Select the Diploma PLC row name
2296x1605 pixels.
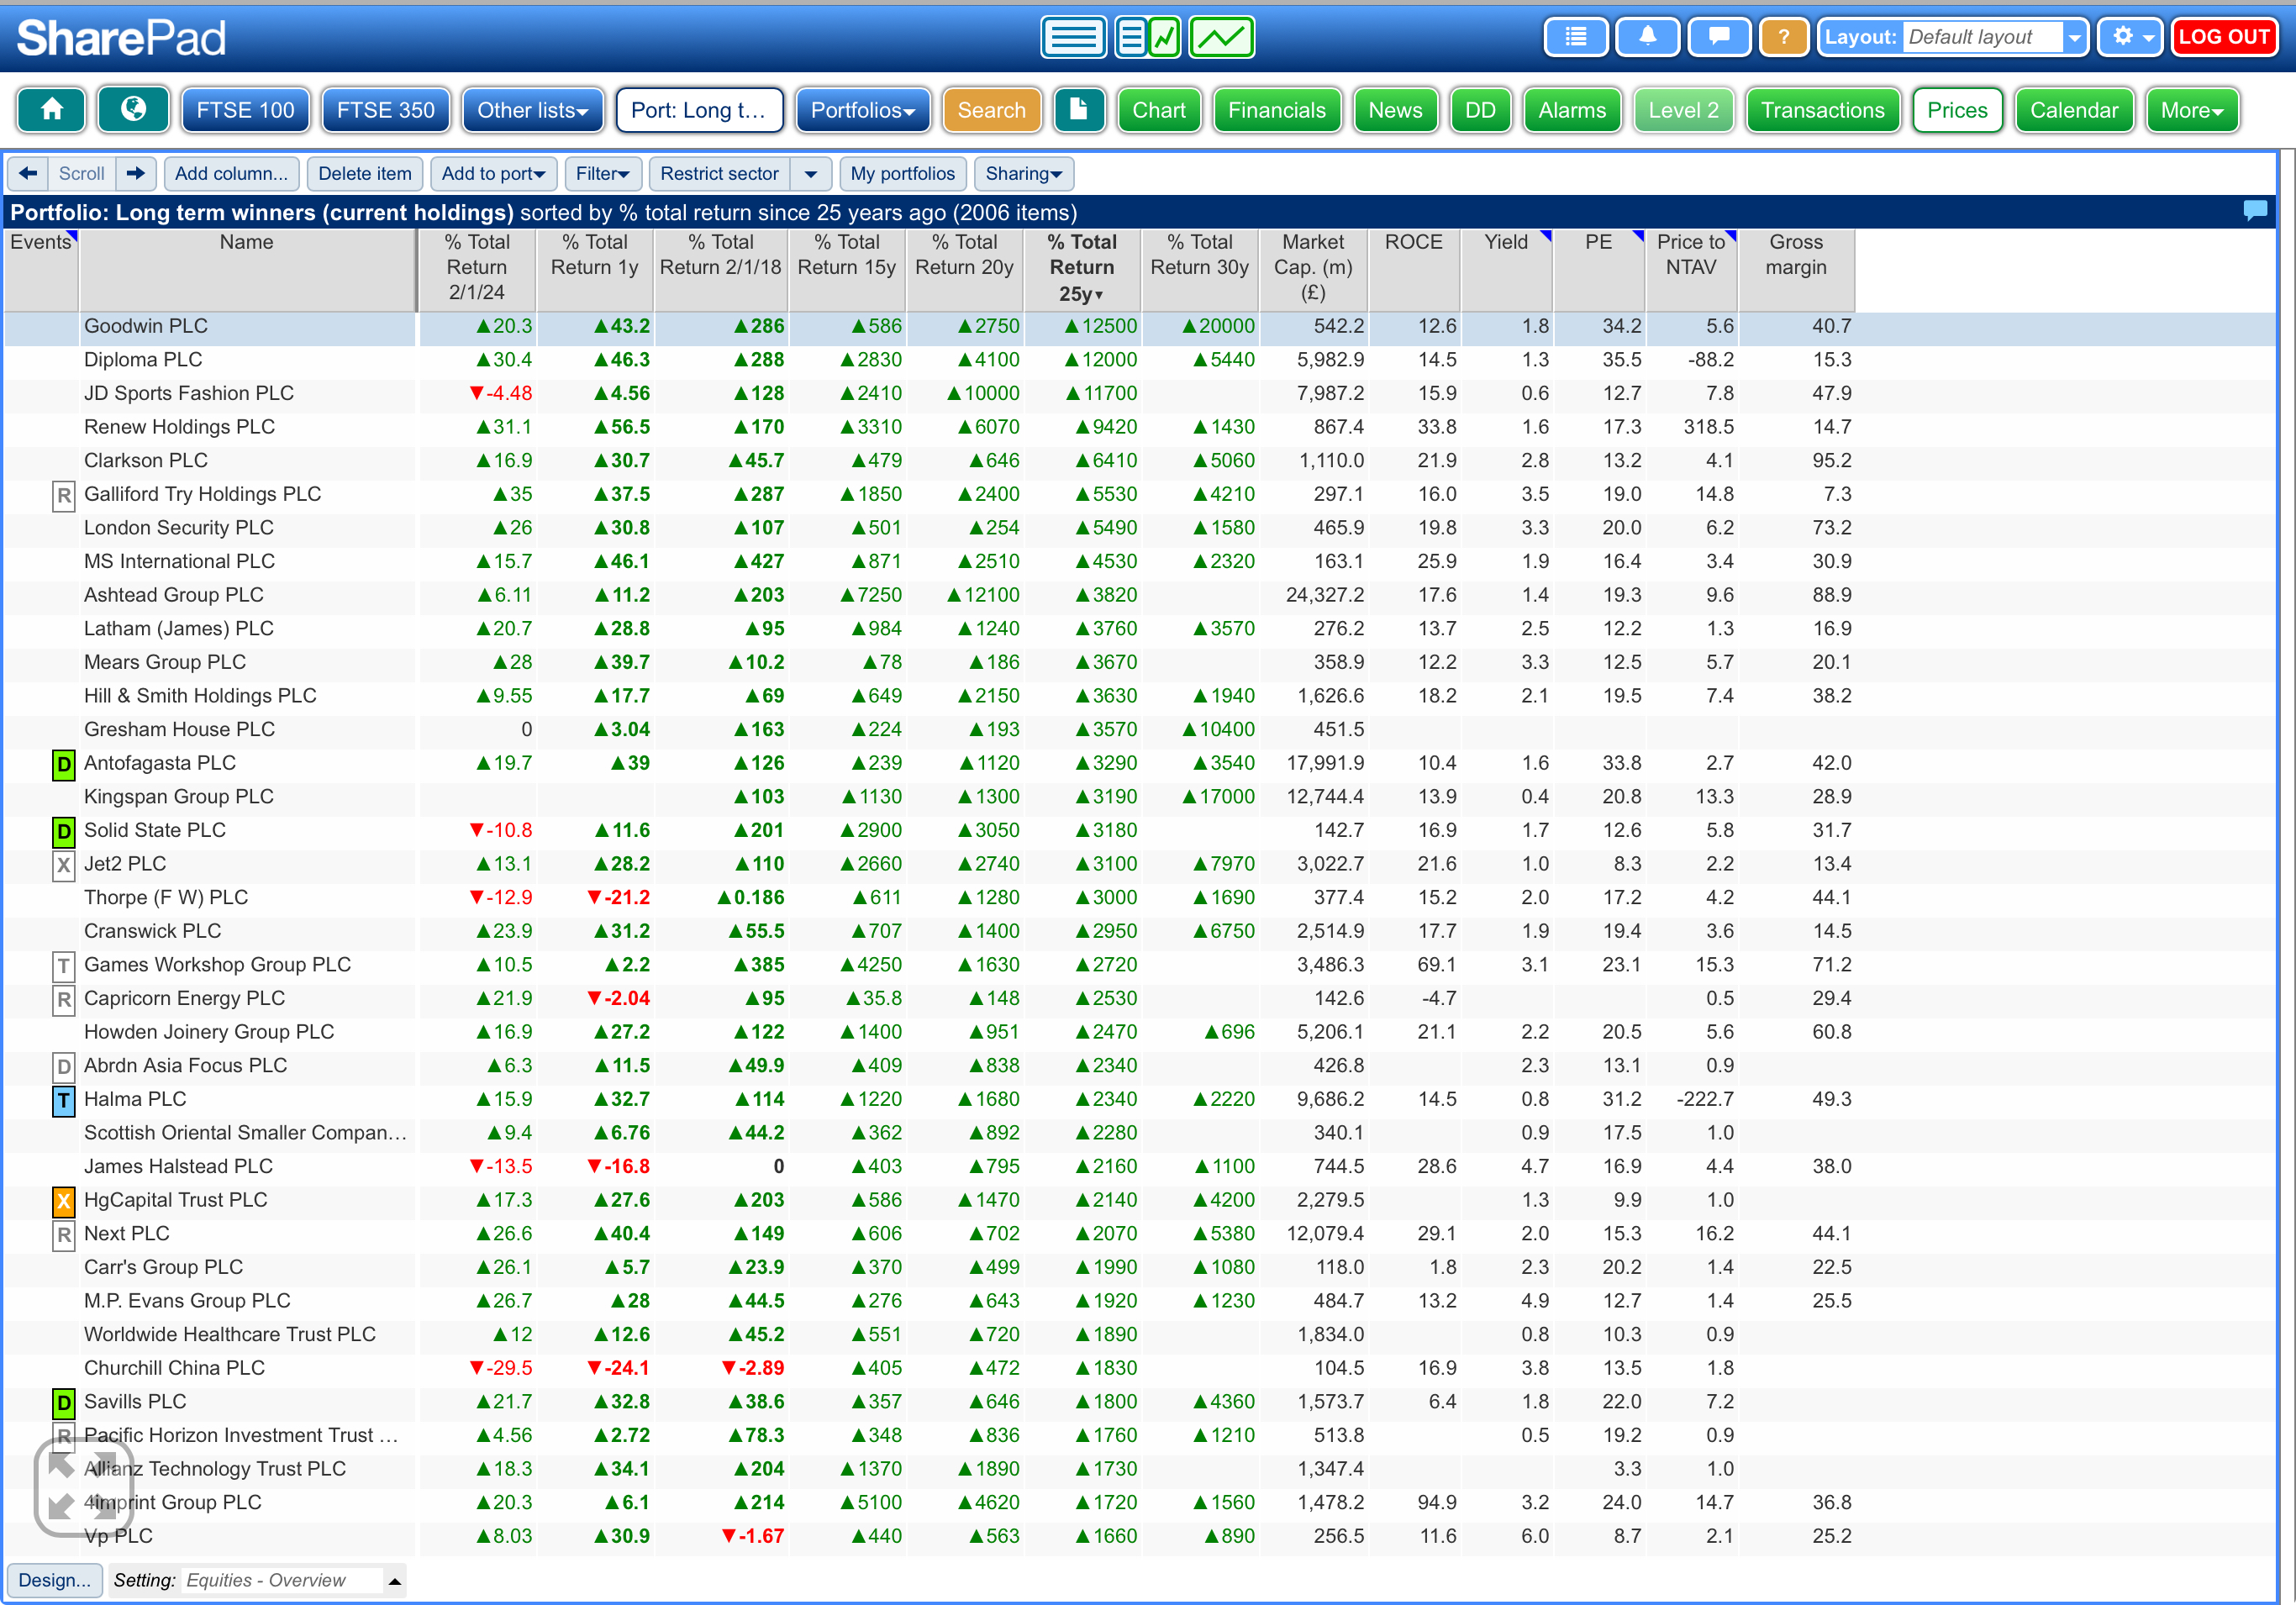pos(143,360)
